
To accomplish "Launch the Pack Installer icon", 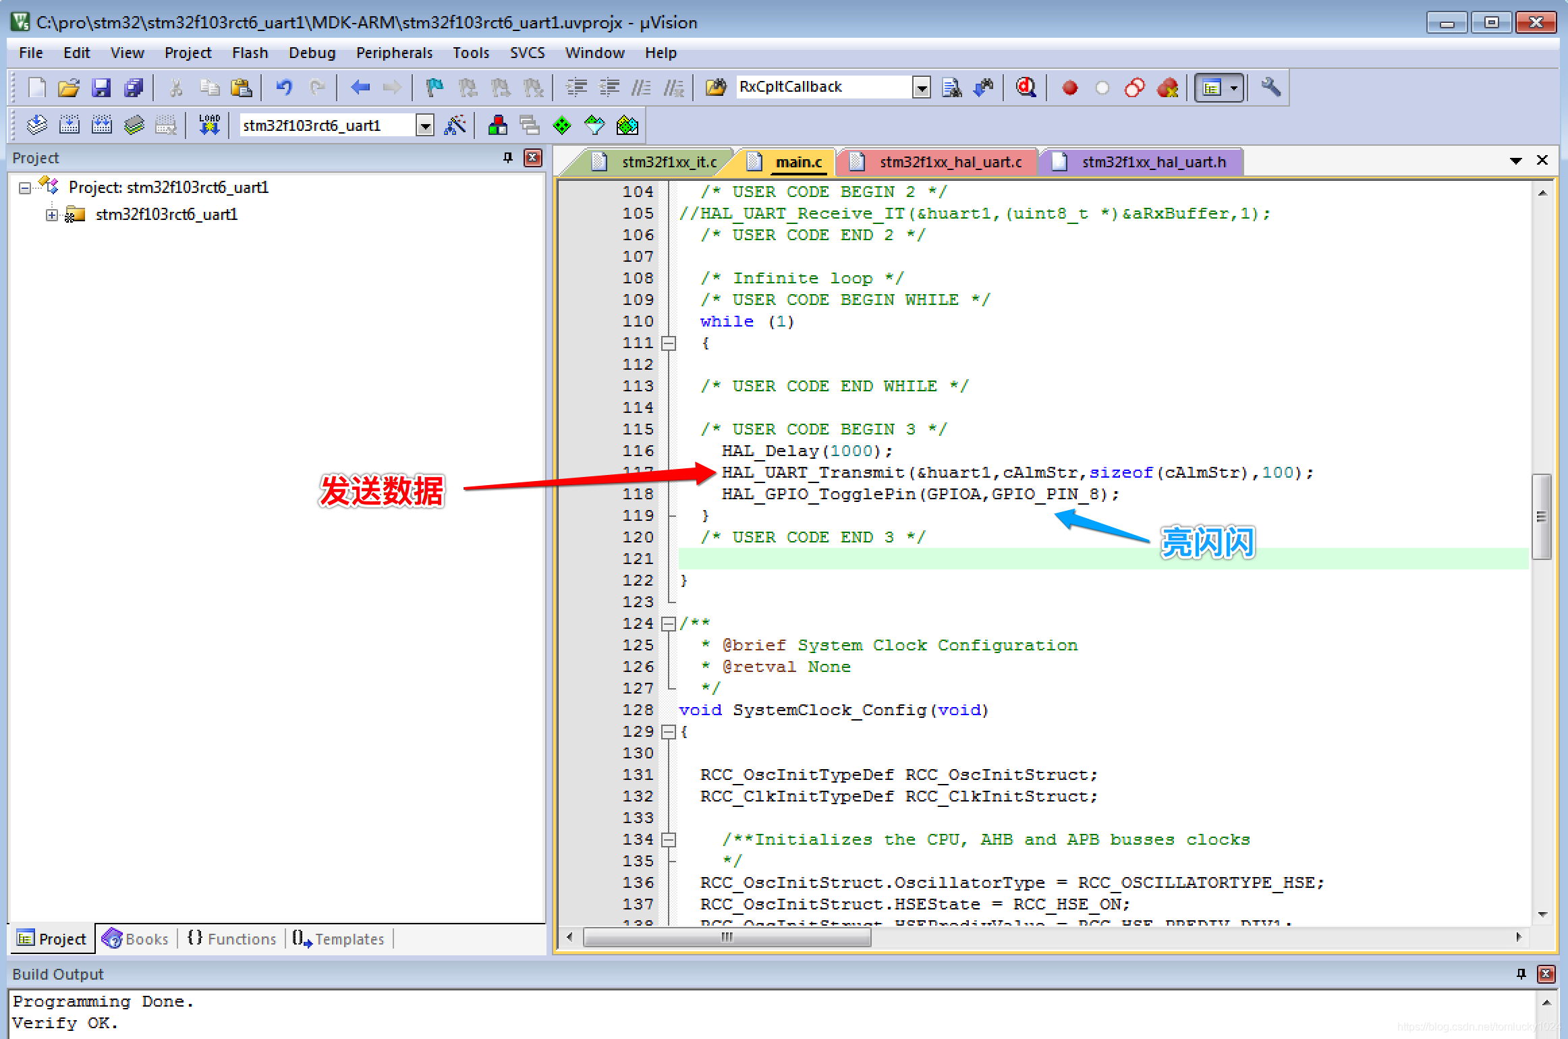I will (627, 125).
